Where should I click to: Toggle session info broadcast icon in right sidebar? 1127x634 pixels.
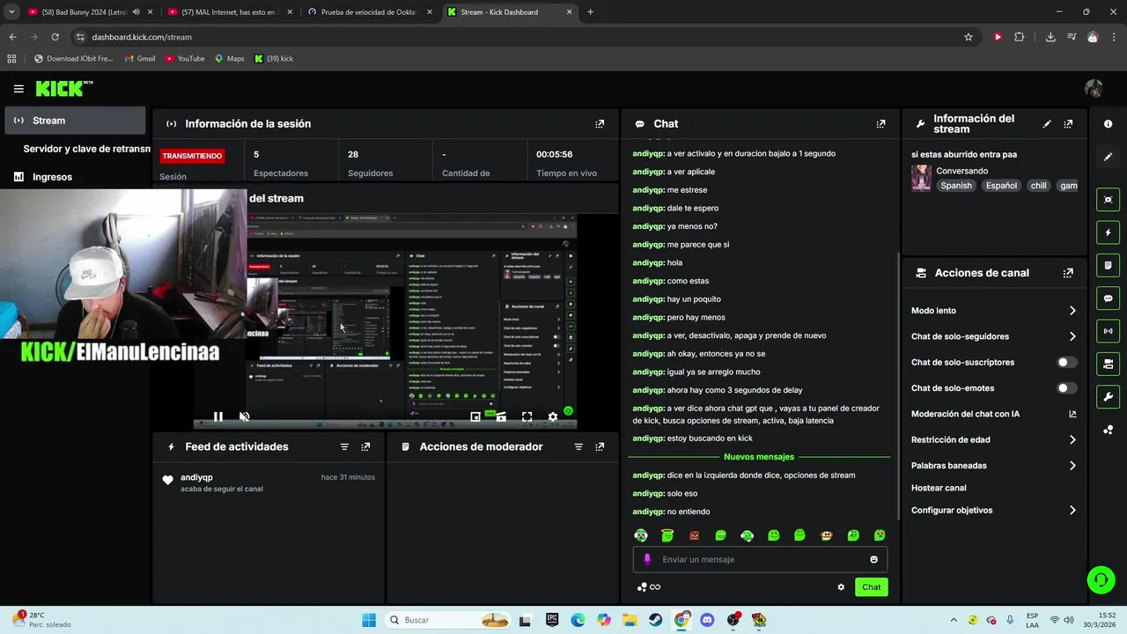[1108, 331]
